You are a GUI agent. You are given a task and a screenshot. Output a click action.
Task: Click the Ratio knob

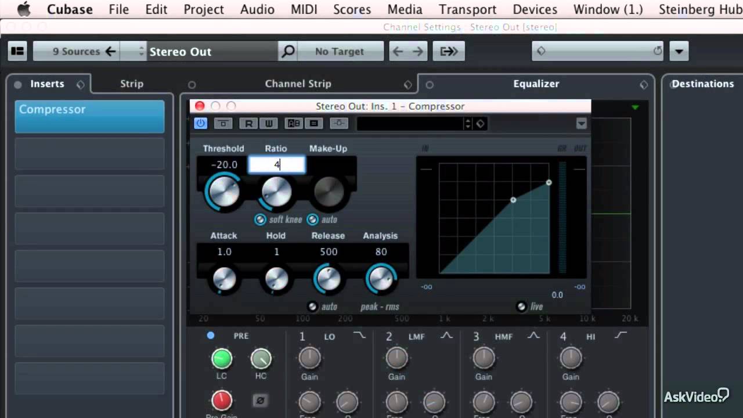tap(276, 192)
